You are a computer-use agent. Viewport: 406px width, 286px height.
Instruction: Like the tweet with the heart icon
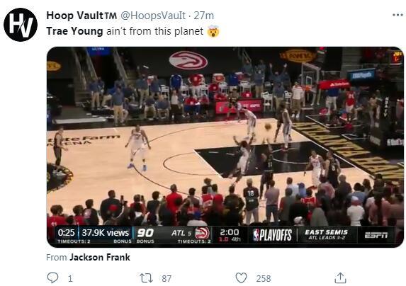[x=241, y=278]
